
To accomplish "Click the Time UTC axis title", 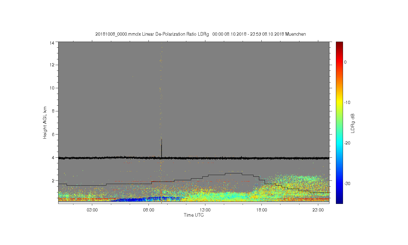I will tap(194, 215).
